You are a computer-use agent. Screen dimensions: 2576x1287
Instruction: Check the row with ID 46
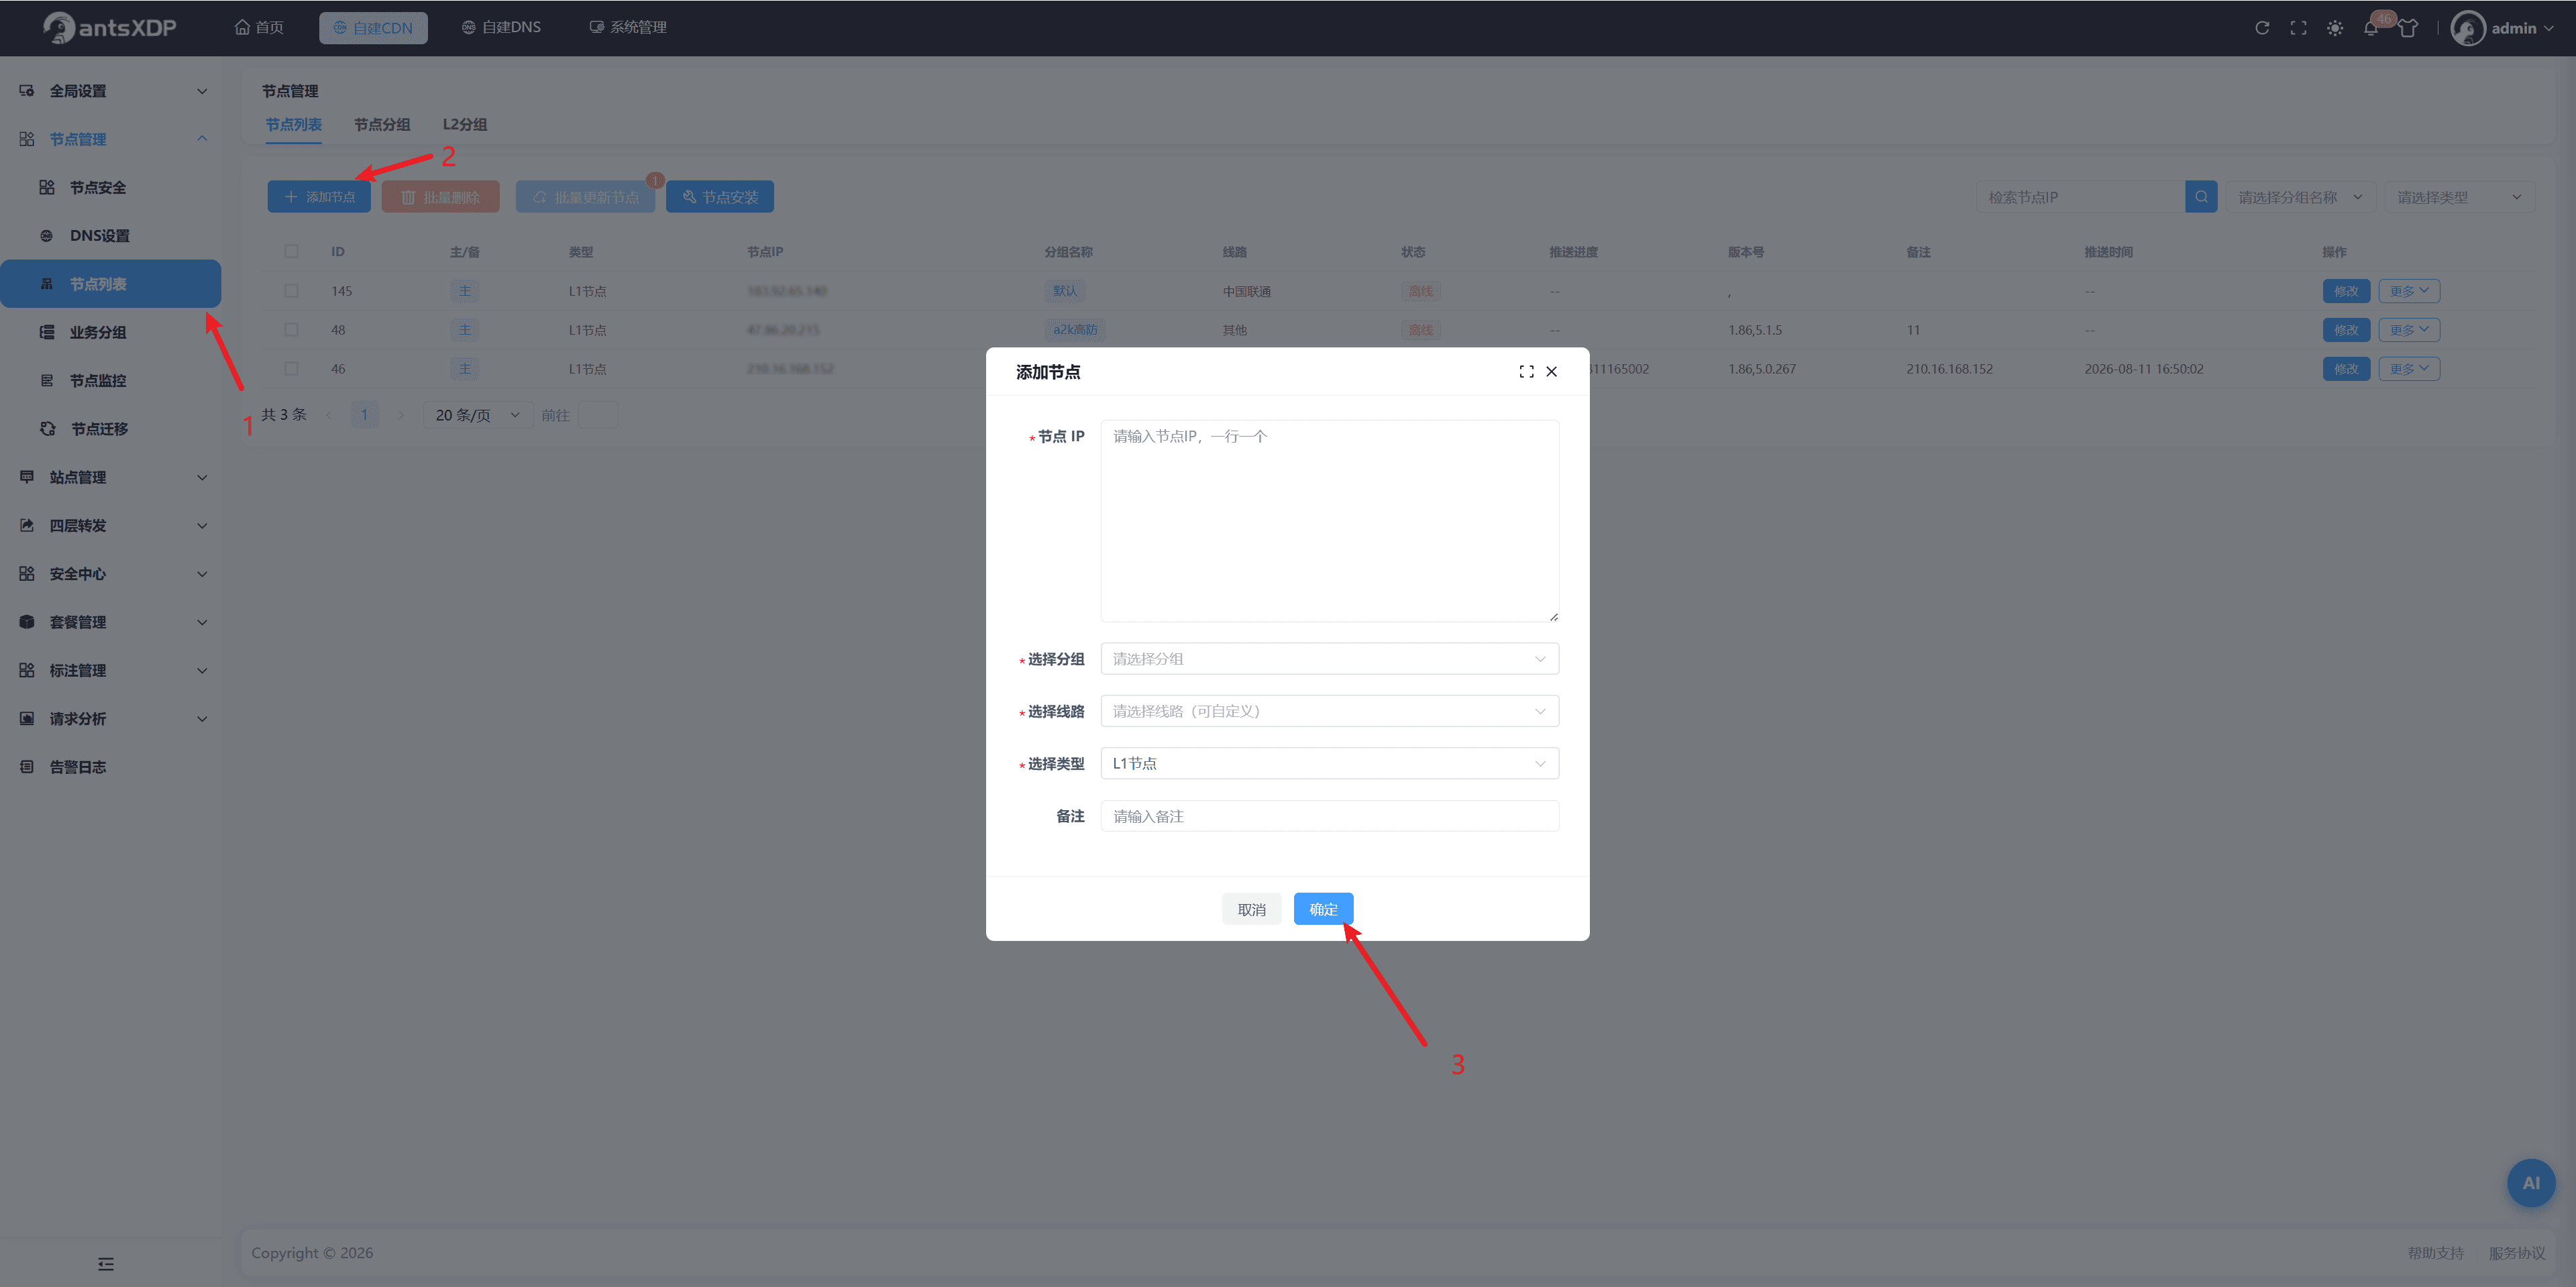291,368
